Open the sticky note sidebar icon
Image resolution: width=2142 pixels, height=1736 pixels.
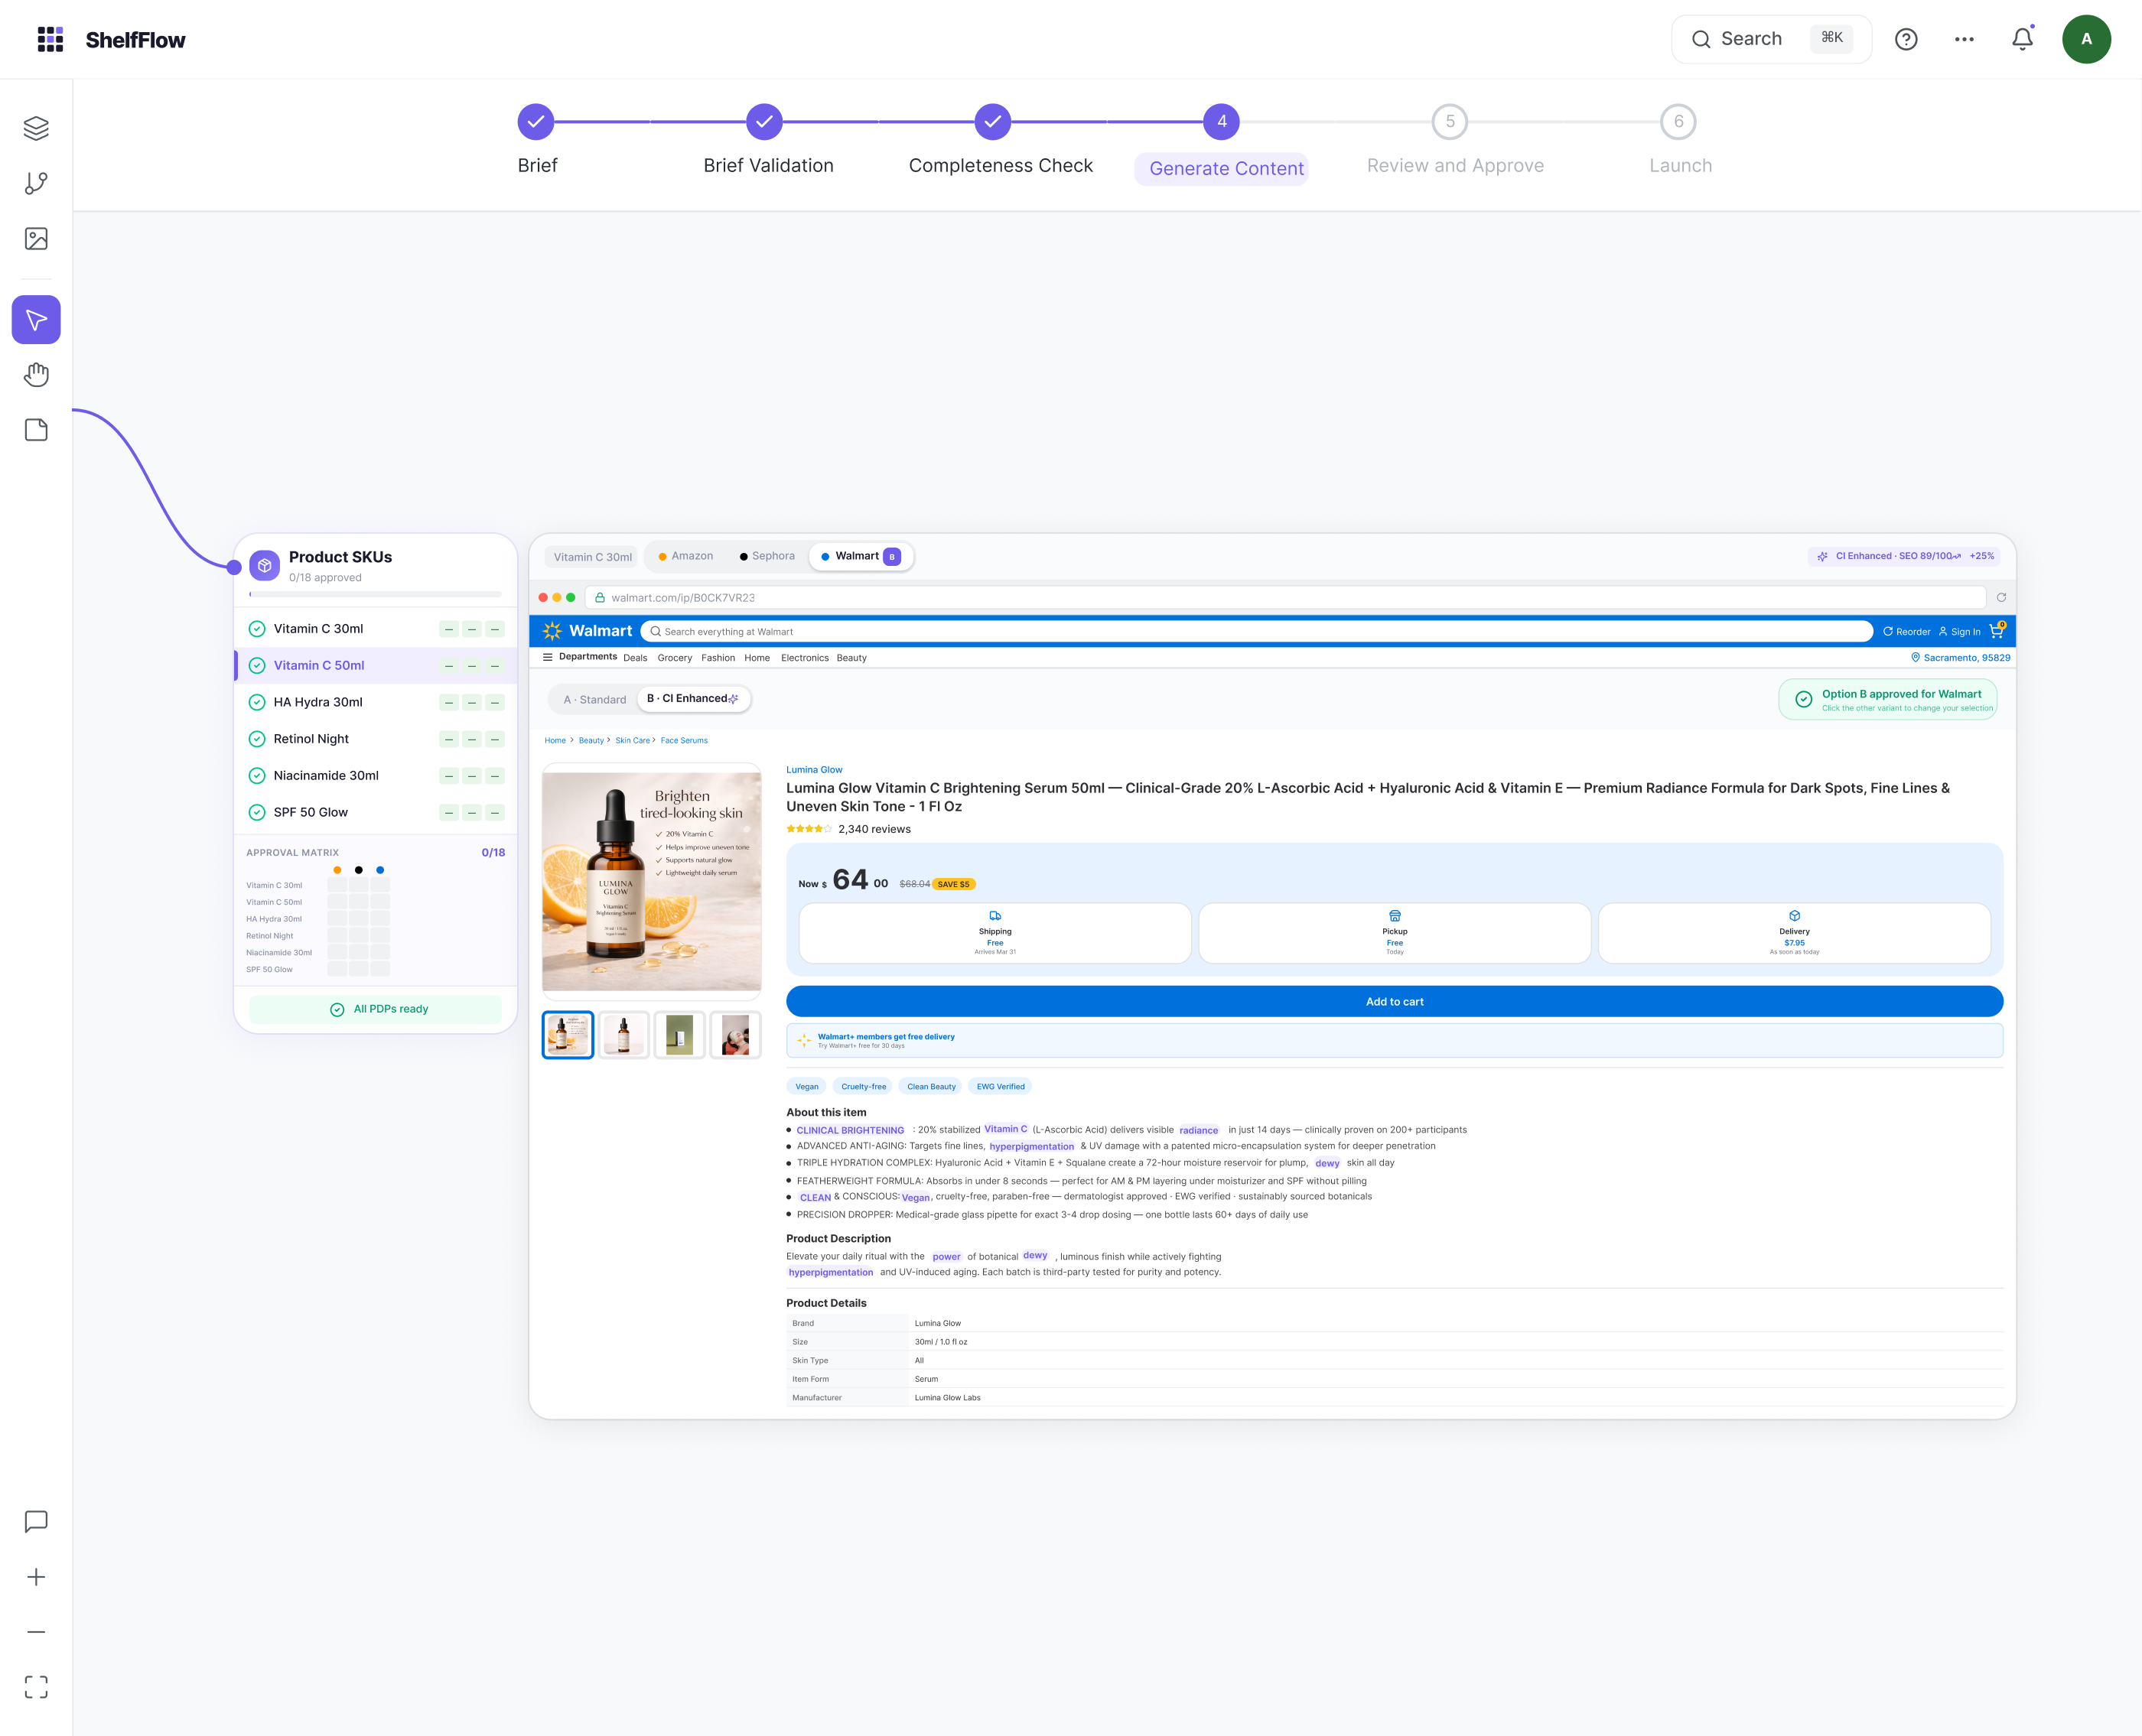[36, 430]
